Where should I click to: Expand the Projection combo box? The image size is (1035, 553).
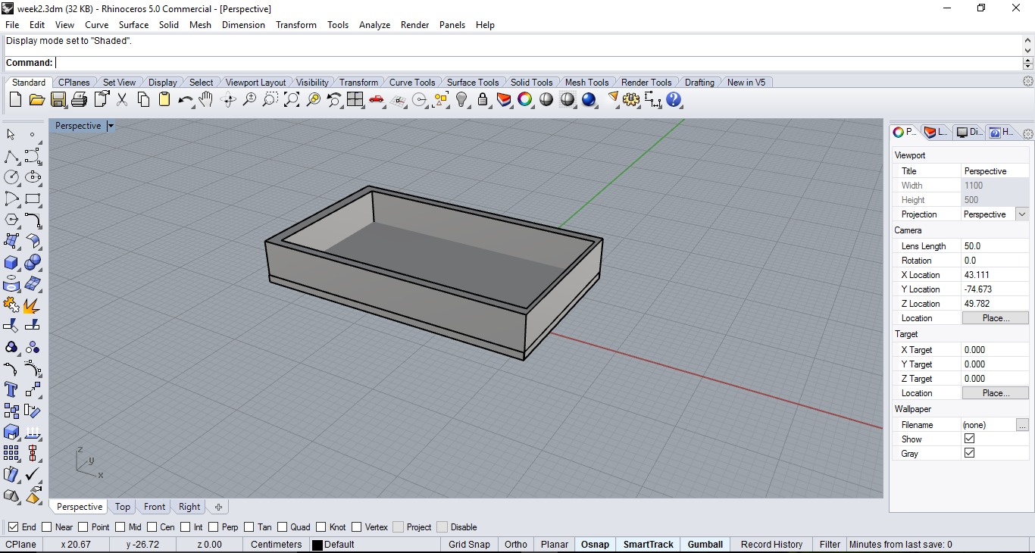click(1022, 214)
